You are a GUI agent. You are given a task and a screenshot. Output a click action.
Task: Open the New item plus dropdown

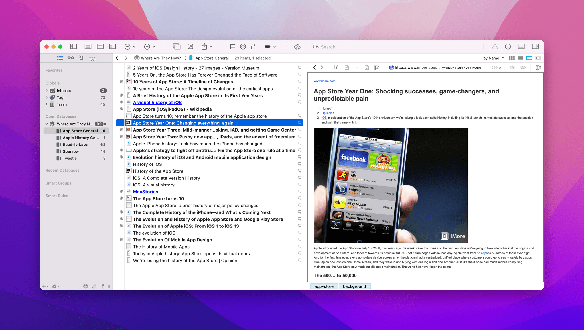tap(149, 47)
